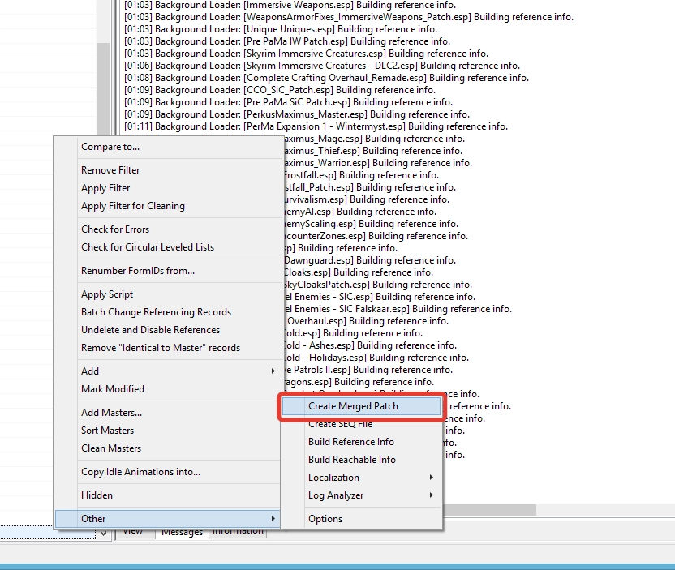Open Renumber FormIDs from... dialog
The image size is (675, 570).
138,271
